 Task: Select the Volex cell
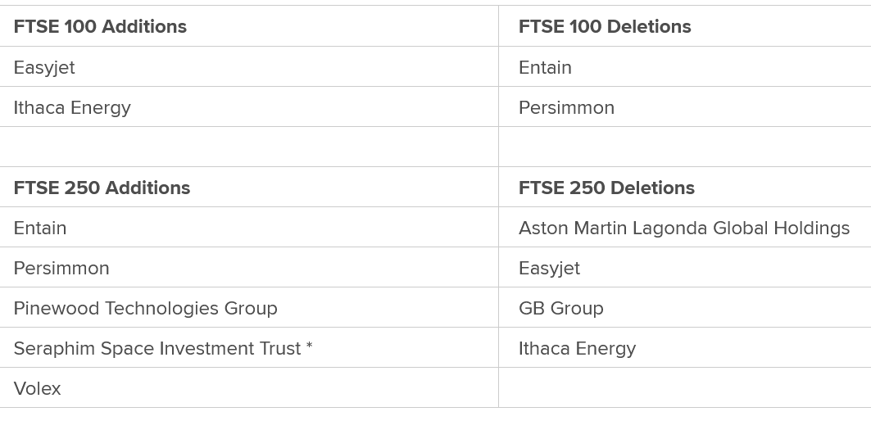[x=249, y=387]
